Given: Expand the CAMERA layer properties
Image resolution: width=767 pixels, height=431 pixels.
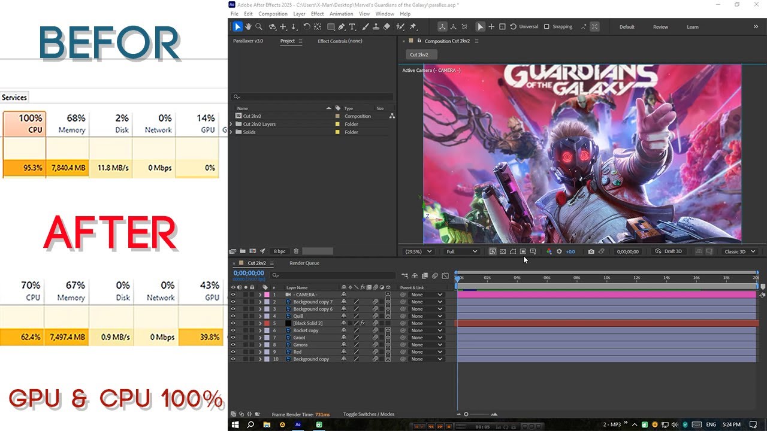Looking at the screenshot, I should click(260, 295).
